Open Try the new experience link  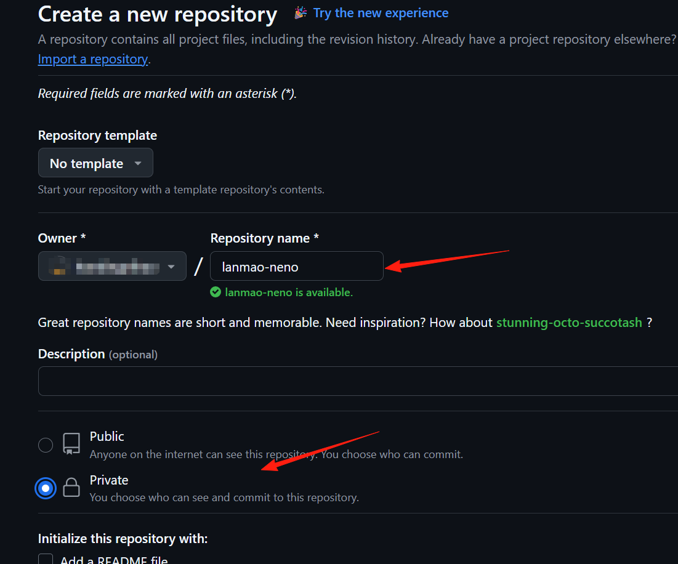[381, 13]
